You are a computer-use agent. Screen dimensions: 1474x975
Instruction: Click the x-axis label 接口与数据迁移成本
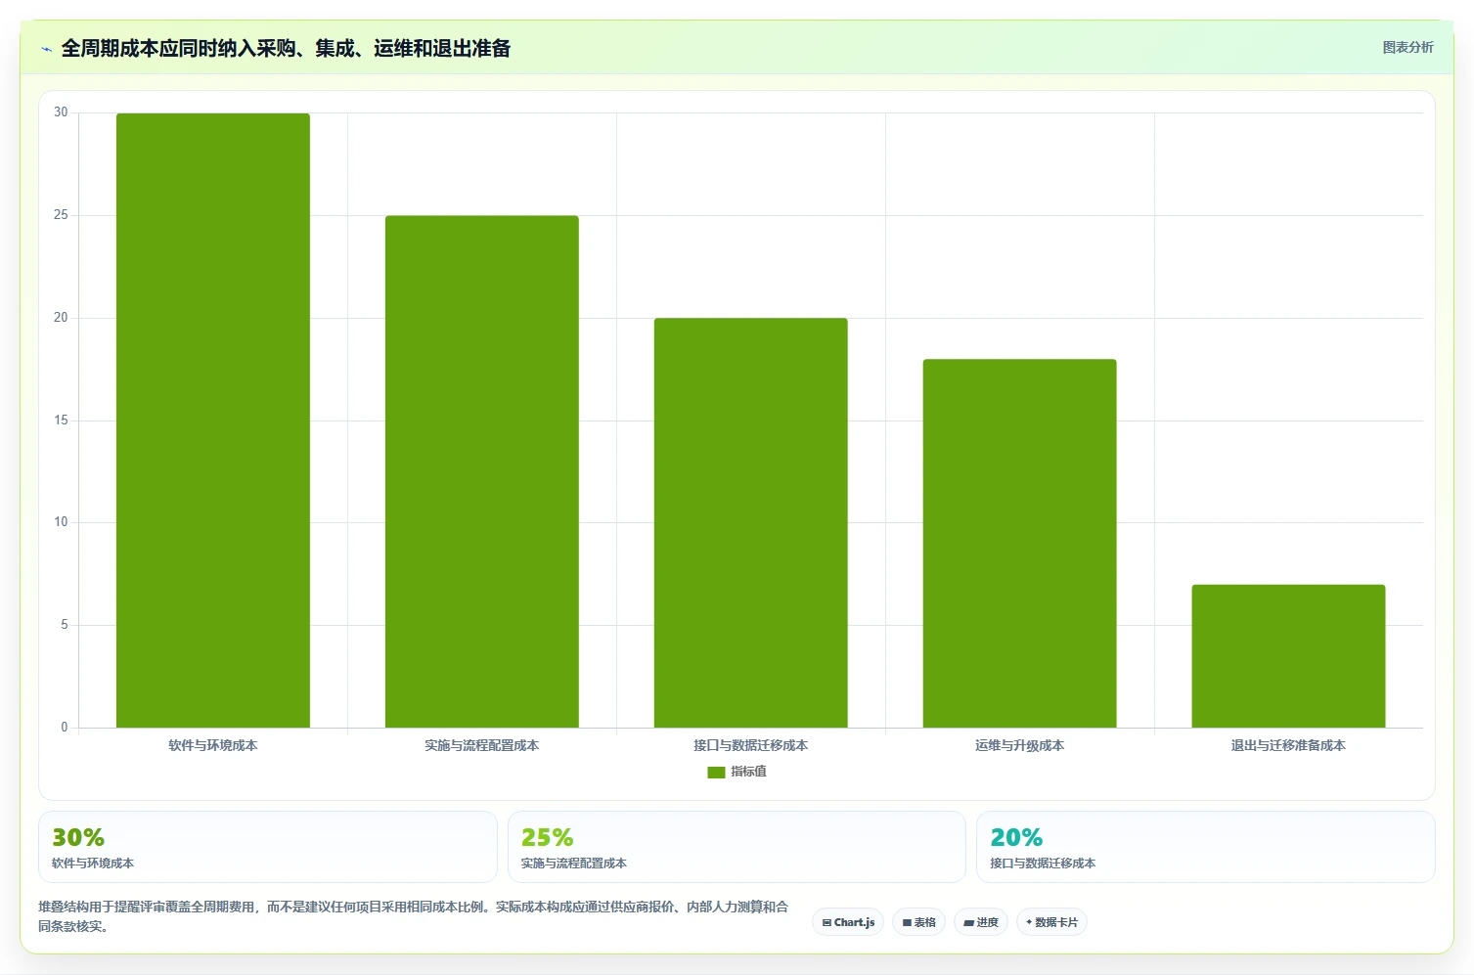pos(751,745)
